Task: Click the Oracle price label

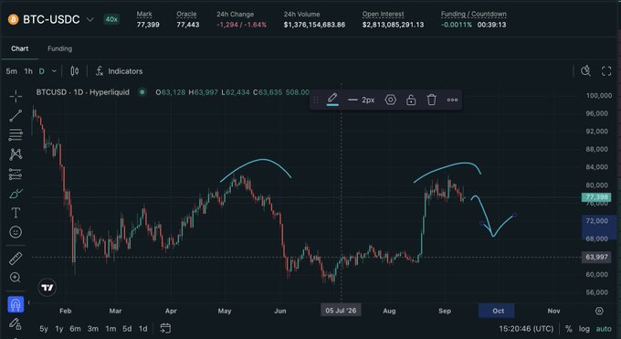Action: (x=186, y=14)
